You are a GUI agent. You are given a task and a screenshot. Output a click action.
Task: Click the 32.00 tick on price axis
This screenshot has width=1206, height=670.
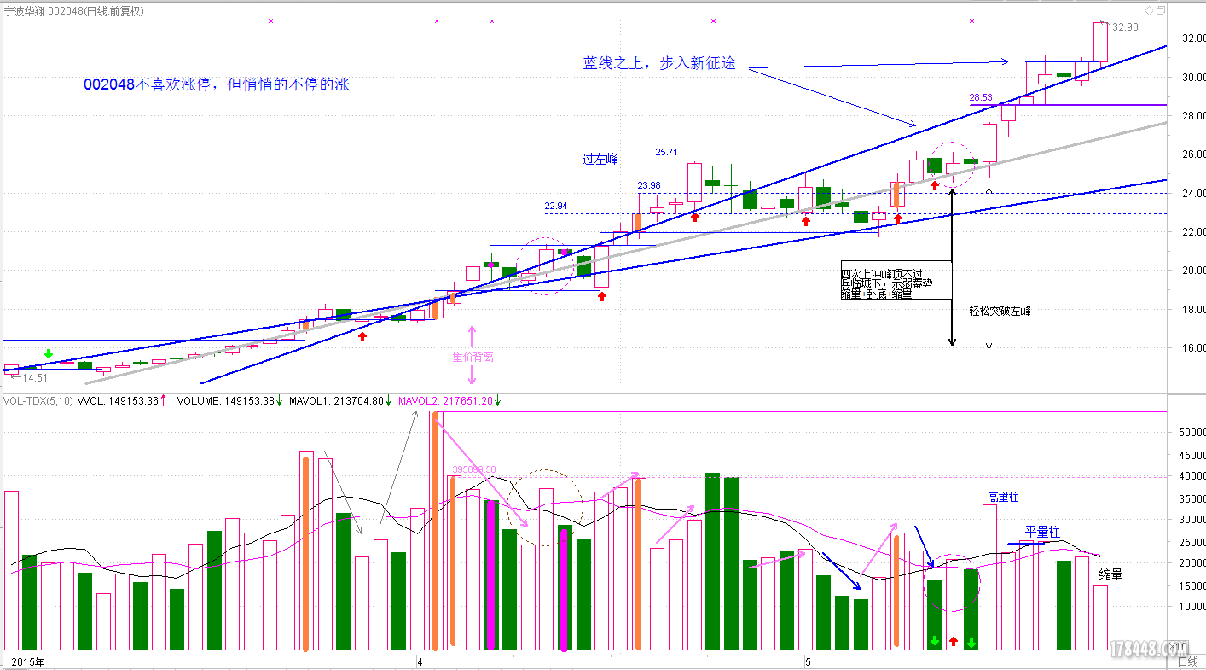(1193, 38)
